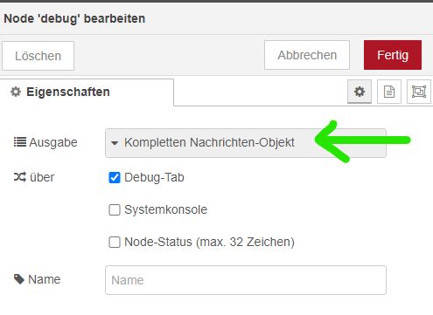Click the Name tag label

(38, 279)
